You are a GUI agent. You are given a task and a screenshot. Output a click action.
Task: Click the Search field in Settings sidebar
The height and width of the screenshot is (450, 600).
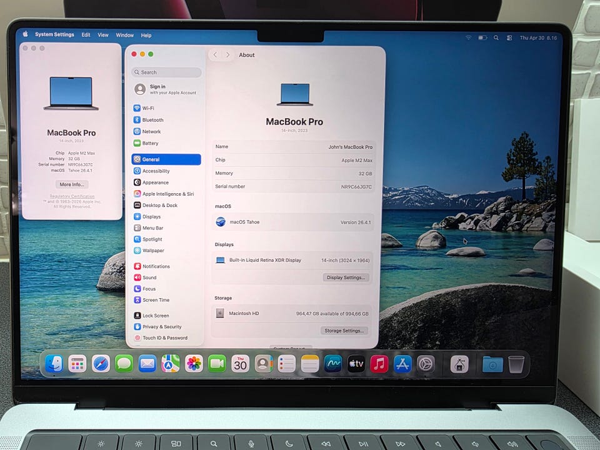coord(166,72)
